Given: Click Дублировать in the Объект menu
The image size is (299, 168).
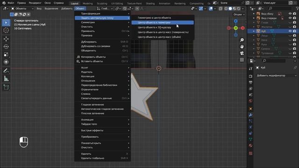Looking at the screenshot, I should [x=102, y=42].
